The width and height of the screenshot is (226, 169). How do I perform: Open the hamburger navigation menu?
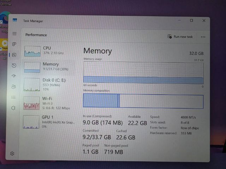pyautogui.click(x=14, y=34)
